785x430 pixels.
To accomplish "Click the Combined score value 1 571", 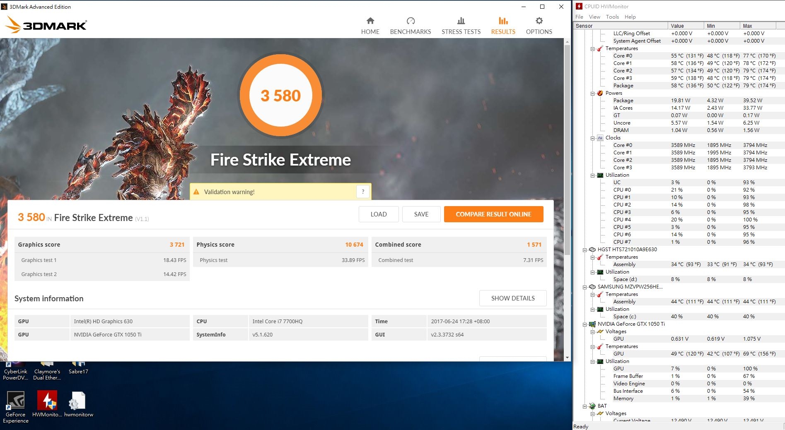I will (534, 245).
